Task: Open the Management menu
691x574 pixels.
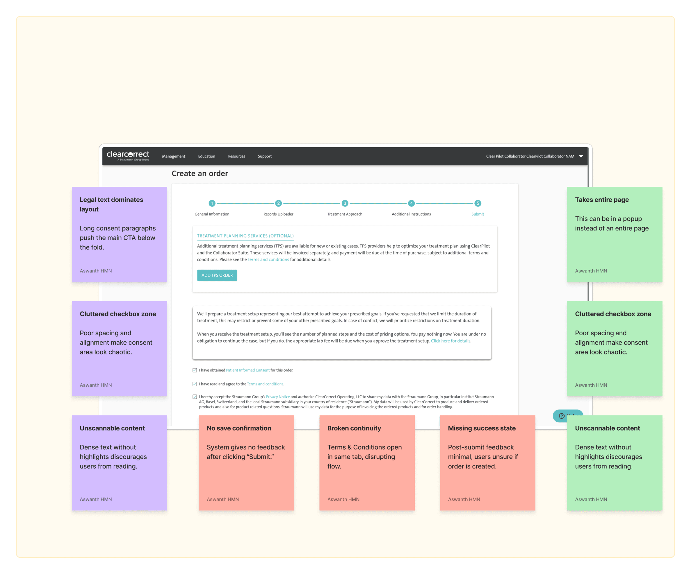Action: (x=173, y=156)
